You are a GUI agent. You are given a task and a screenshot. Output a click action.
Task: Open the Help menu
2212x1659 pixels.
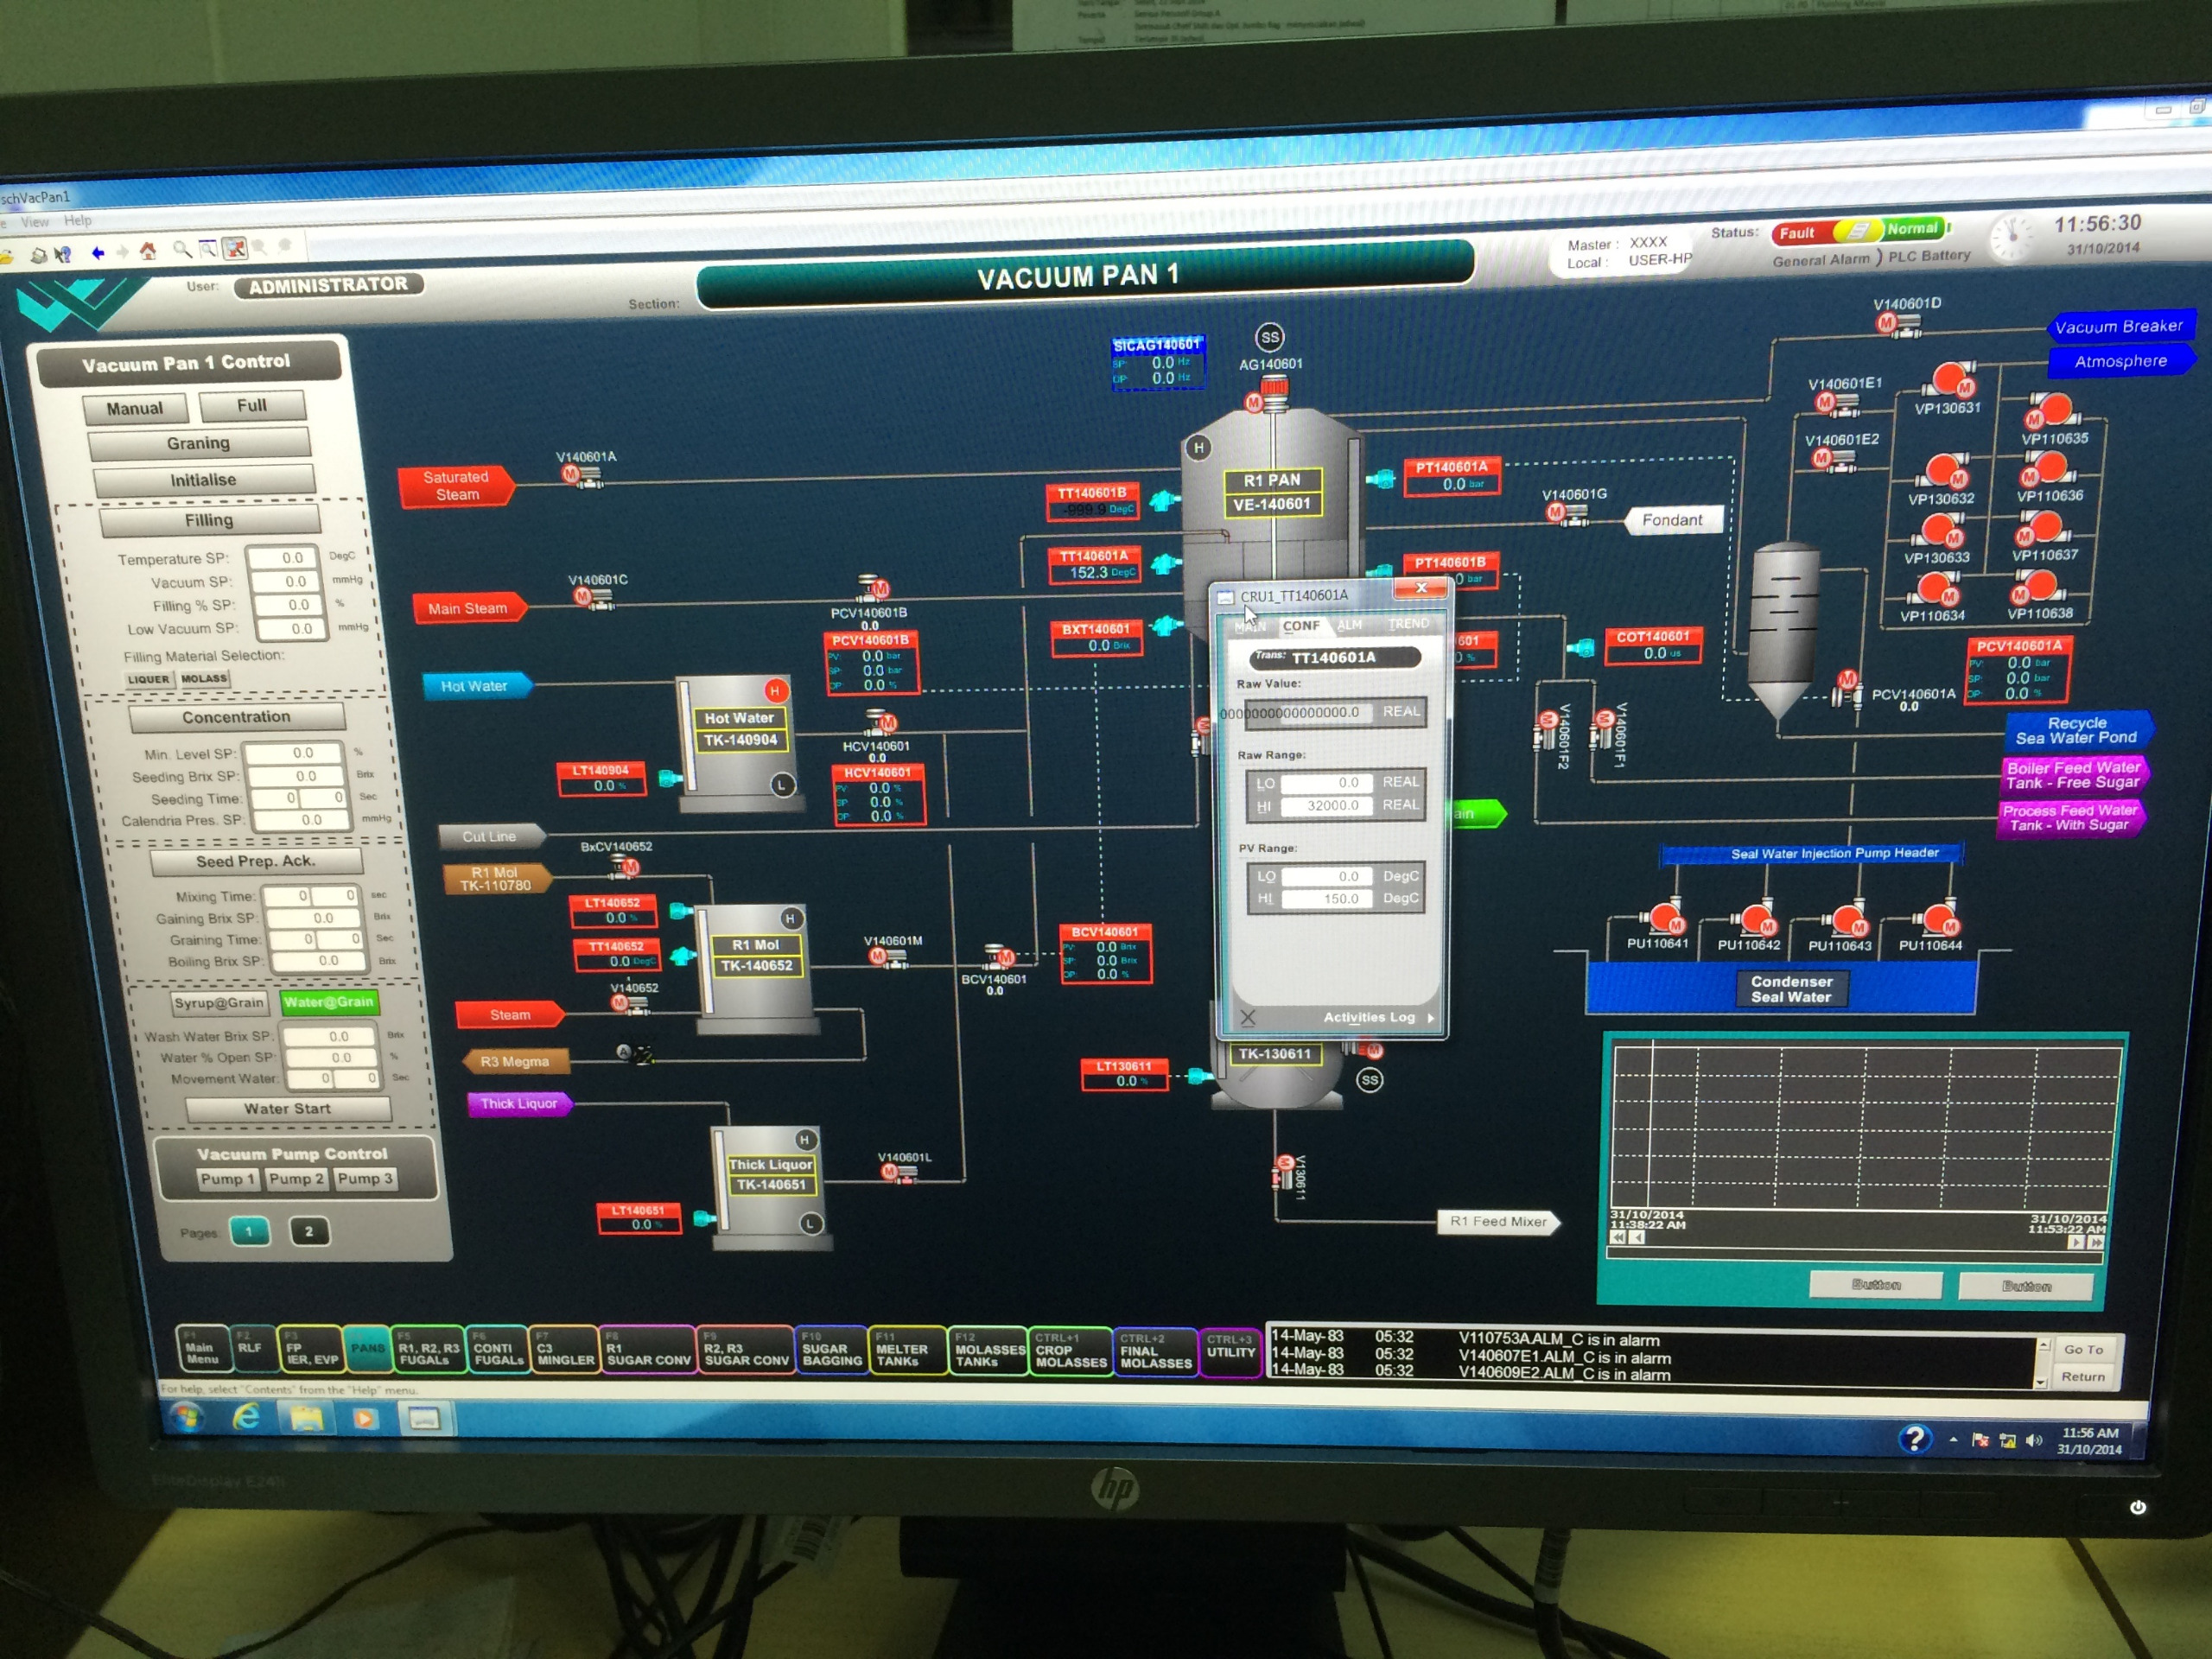click(x=77, y=220)
